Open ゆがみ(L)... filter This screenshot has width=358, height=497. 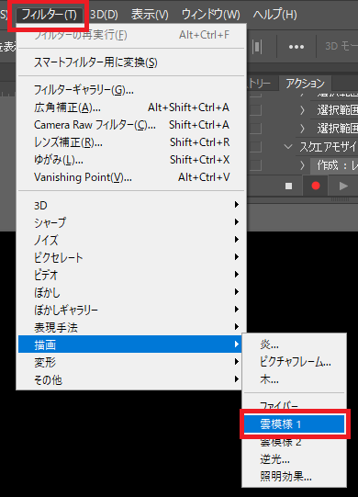click(131, 160)
